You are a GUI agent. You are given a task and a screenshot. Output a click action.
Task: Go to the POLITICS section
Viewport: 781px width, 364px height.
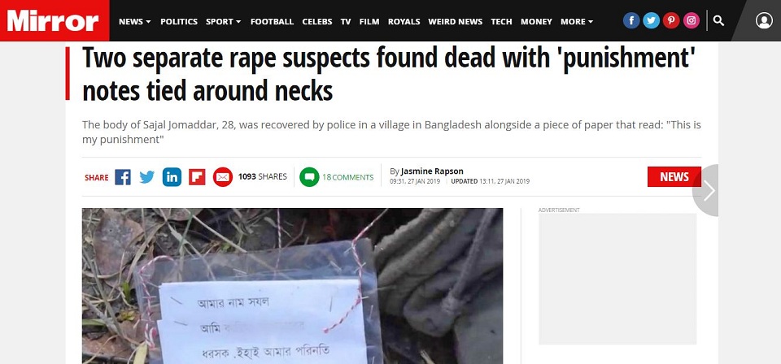point(179,21)
